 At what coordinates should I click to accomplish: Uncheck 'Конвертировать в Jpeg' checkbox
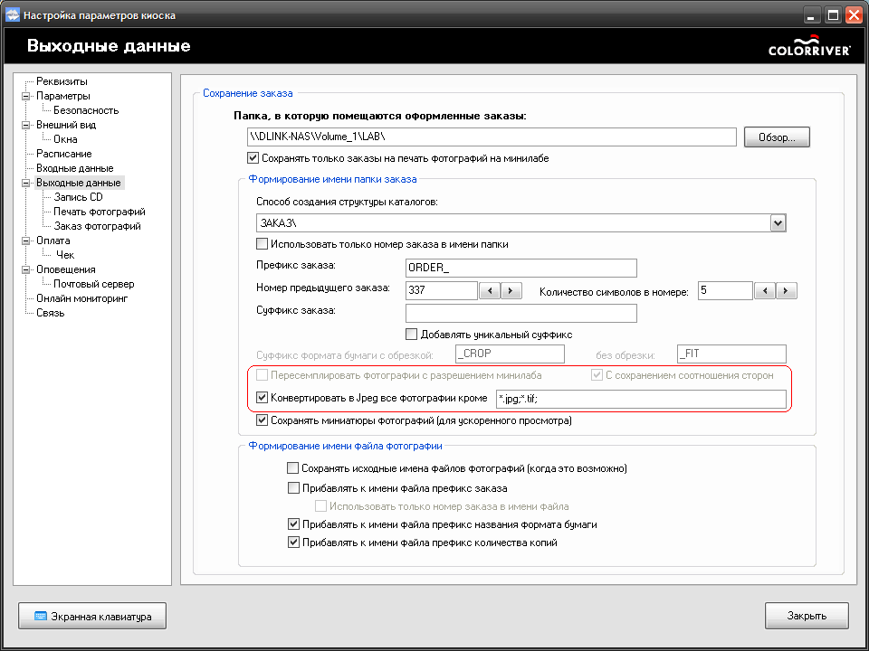point(263,397)
